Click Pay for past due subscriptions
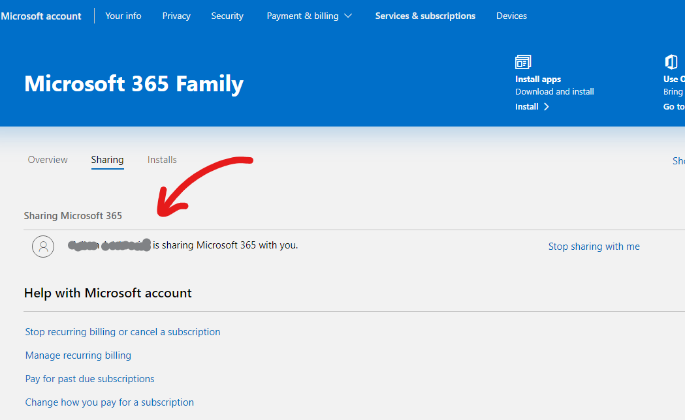 [89, 379]
